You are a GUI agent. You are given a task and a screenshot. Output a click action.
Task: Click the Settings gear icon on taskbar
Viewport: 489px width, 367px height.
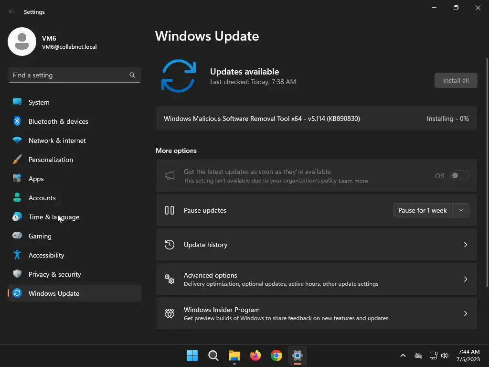pos(298,356)
